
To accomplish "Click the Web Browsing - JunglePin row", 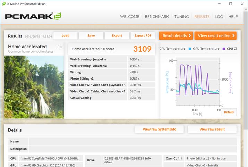I will point(112,59).
